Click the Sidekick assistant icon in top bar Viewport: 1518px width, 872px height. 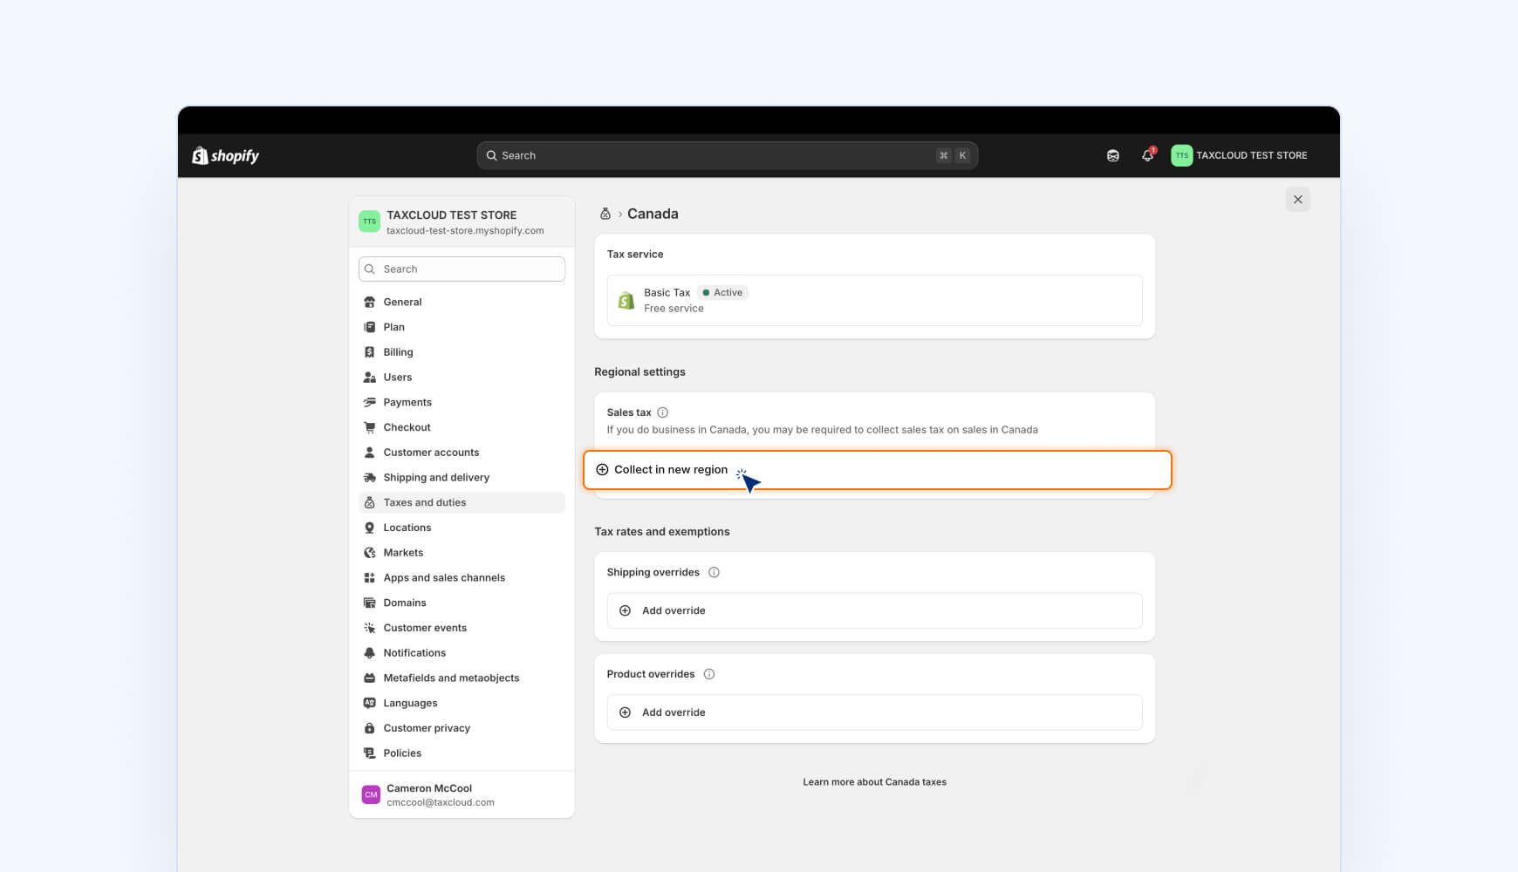point(1112,155)
